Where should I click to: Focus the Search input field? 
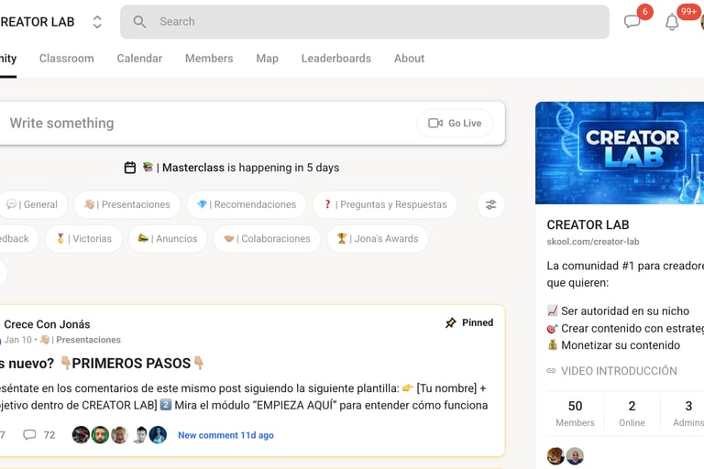click(x=365, y=22)
